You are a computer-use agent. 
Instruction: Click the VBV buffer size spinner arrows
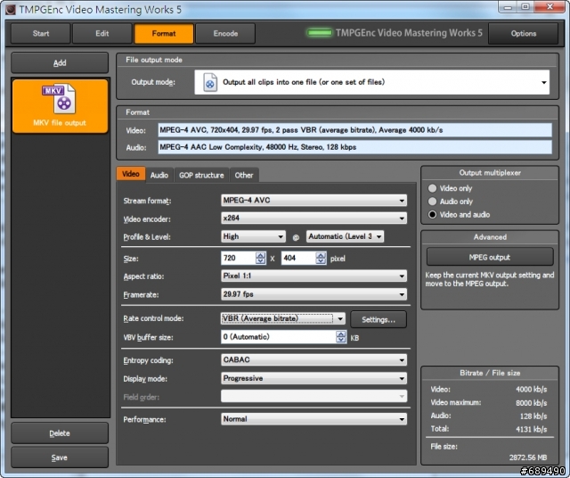click(341, 337)
